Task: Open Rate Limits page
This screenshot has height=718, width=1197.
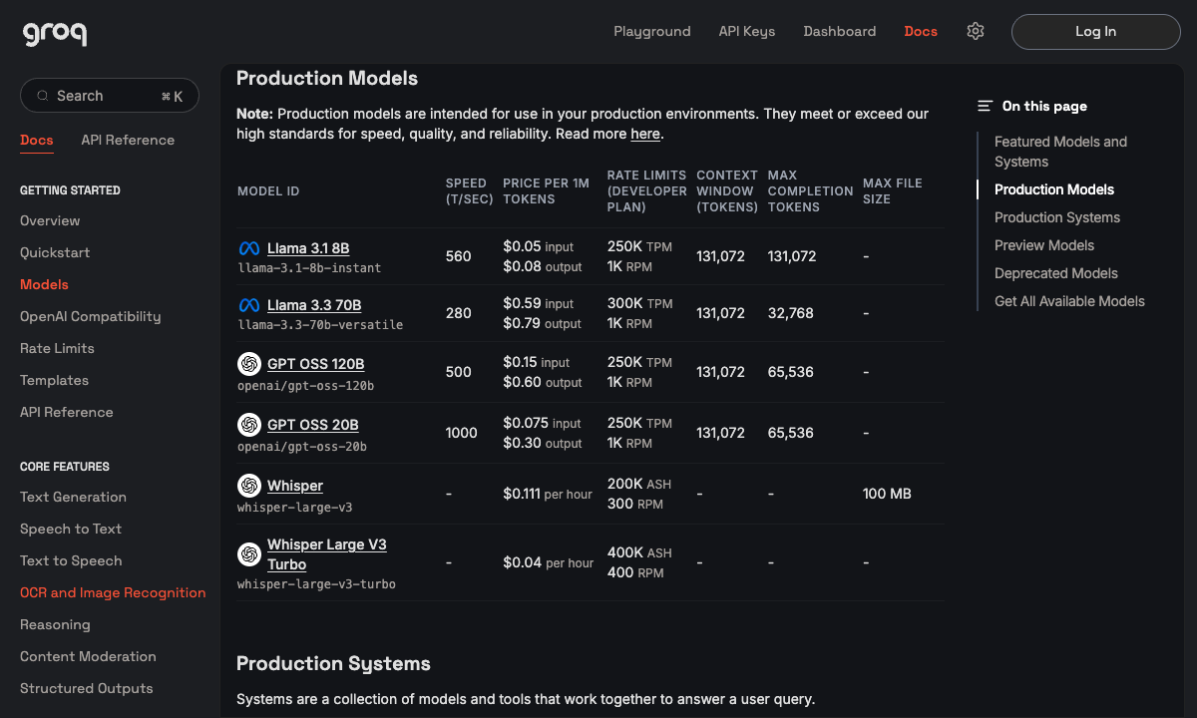Action: [57, 348]
